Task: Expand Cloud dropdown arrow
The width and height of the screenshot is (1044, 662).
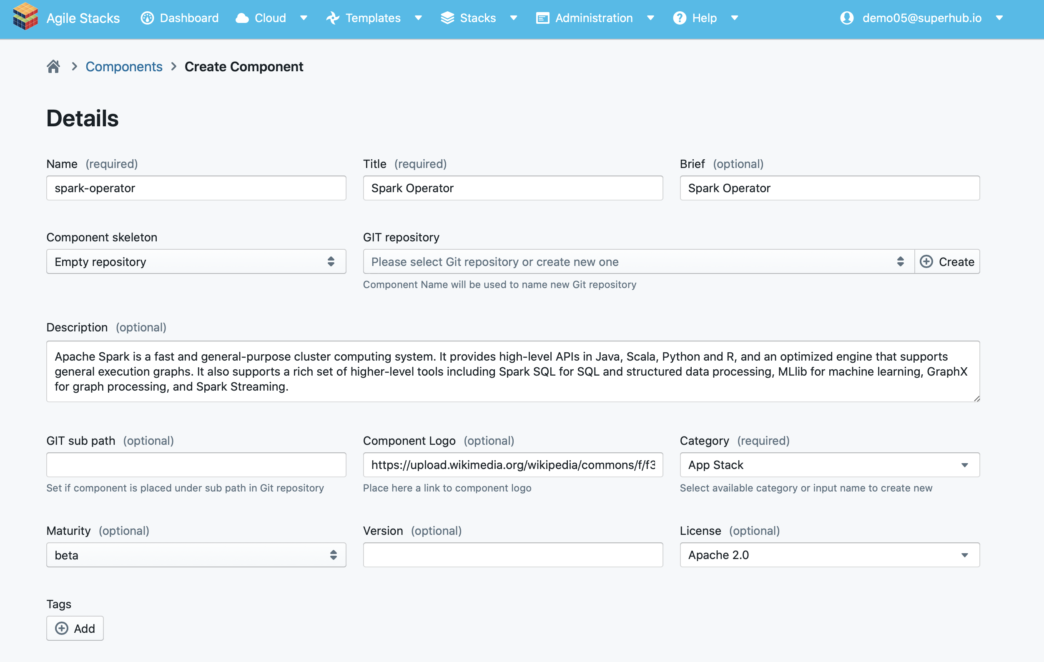Action: click(x=304, y=18)
